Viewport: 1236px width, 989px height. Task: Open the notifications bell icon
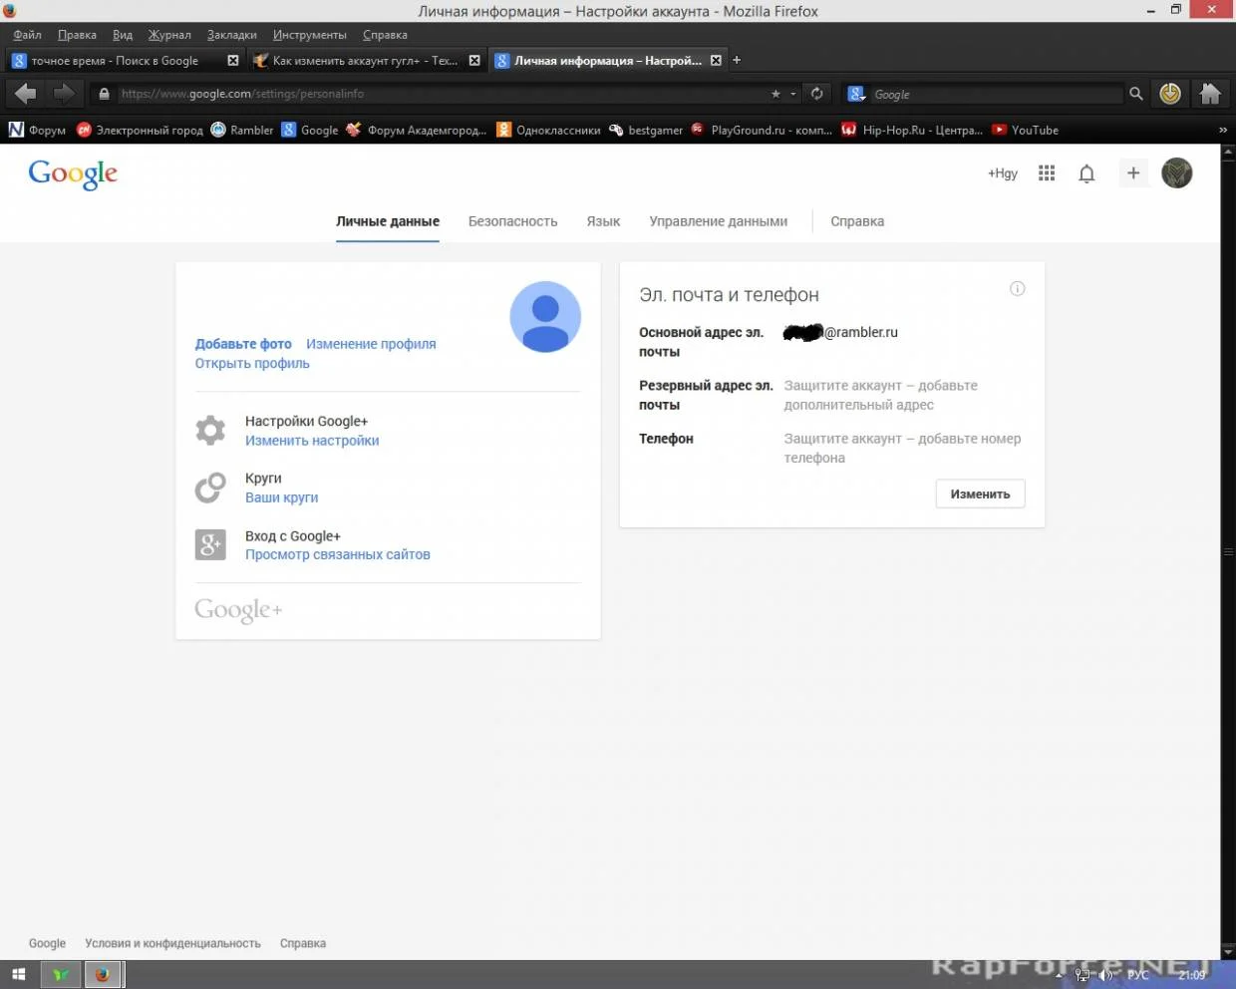pos(1086,173)
